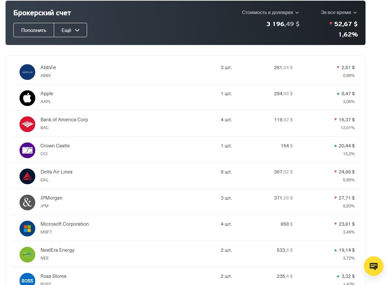The image size is (388, 285).
Task: Click AbbVie quantity 3 шт.
Action: (226, 67)
